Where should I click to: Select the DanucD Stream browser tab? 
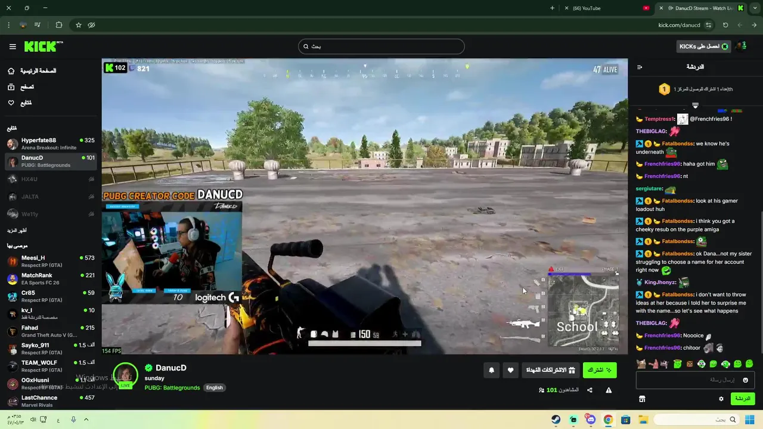pos(702,8)
